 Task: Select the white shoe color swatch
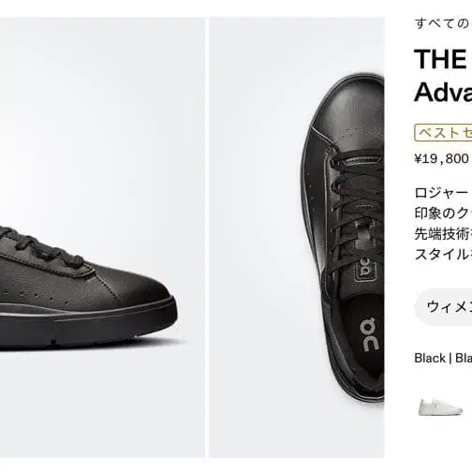tap(440, 406)
